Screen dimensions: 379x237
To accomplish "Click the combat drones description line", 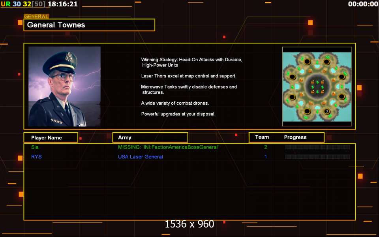I will pos(175,103).
